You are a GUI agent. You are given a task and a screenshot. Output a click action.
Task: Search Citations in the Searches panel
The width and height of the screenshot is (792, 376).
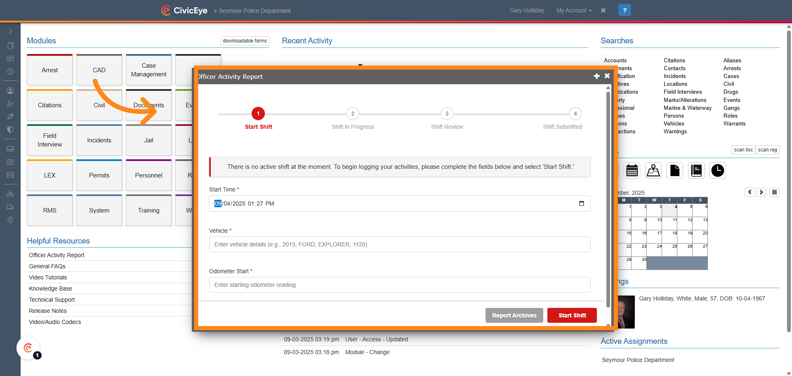[674, 60]
